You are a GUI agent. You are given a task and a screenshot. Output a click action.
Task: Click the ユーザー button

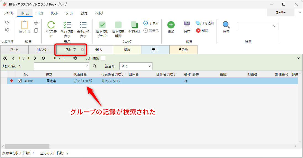tap(281, 13)
